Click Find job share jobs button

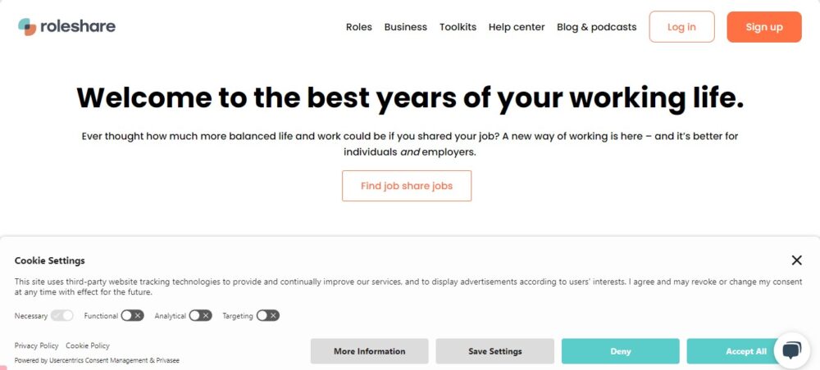pyautogui.click(x=407, y=186)
